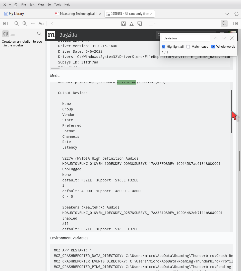The width and height of the screenshot is (241, 271).
Task: Select the note annotation tool
Action: [x=140, y=24]
